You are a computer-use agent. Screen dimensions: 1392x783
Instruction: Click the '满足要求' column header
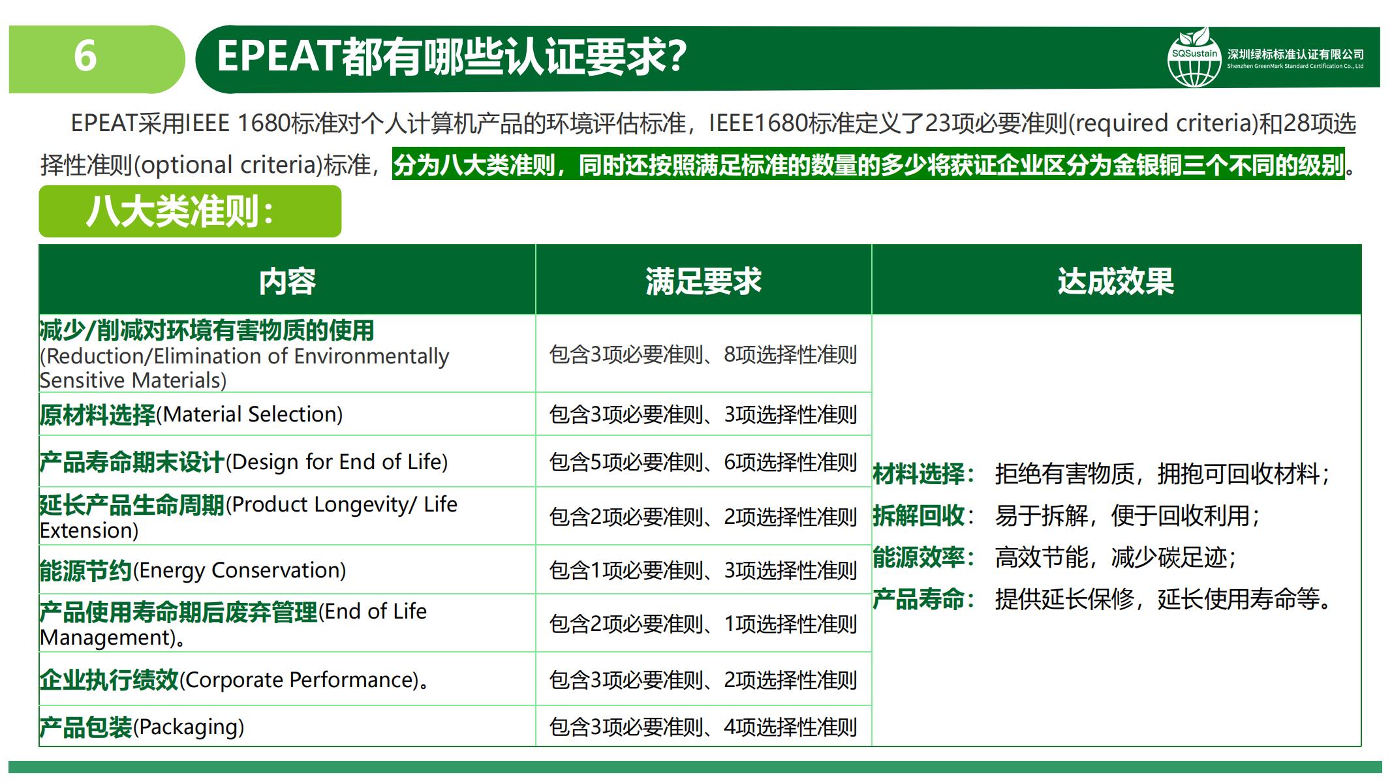click(x=704, y=281)
